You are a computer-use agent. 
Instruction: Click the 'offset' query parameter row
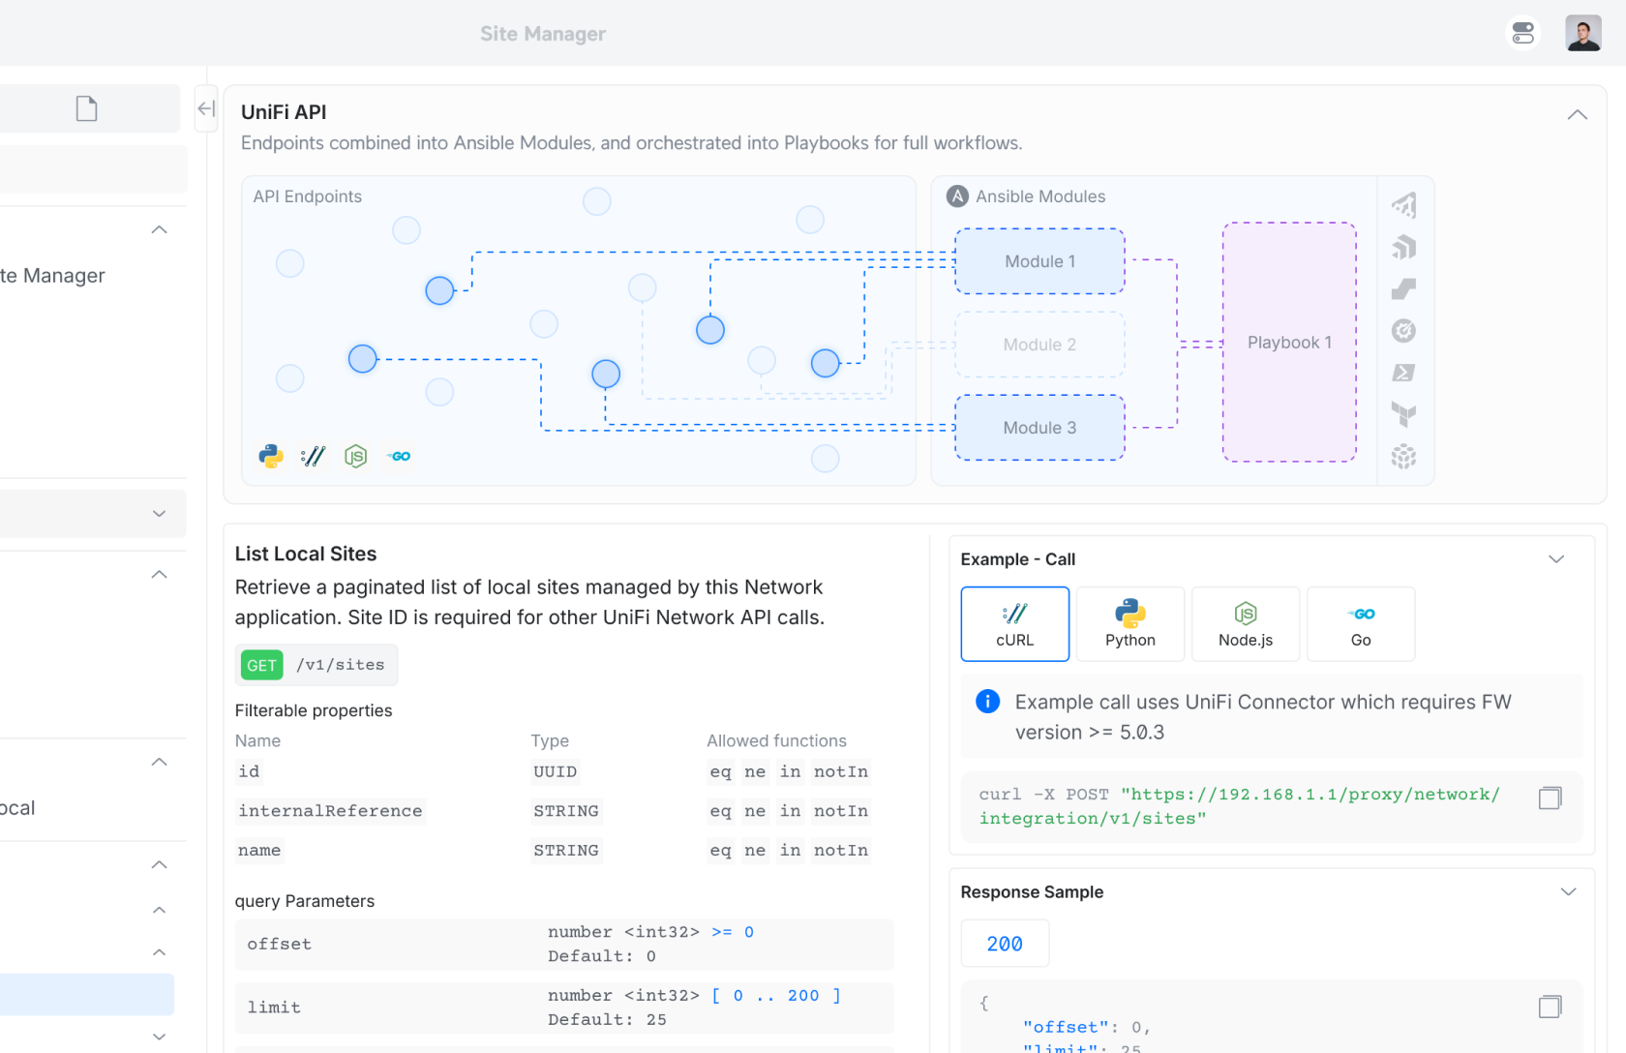pyautogui.click(x=564, y=944)
